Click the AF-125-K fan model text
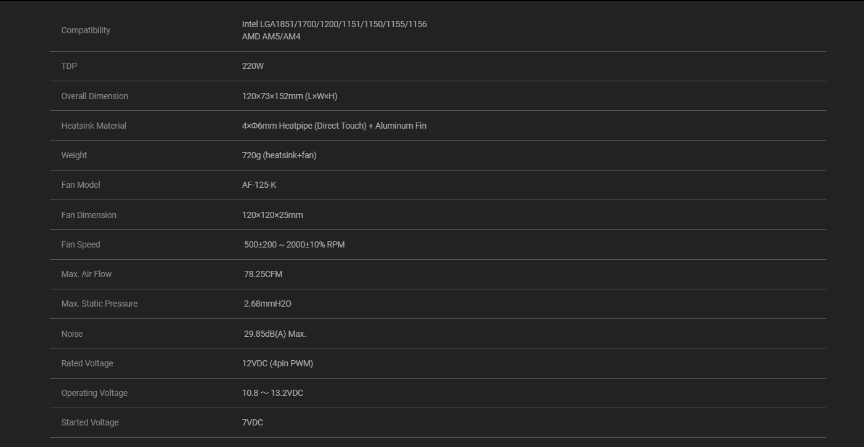The image size is (864, 447). click(x=259, y=185)
